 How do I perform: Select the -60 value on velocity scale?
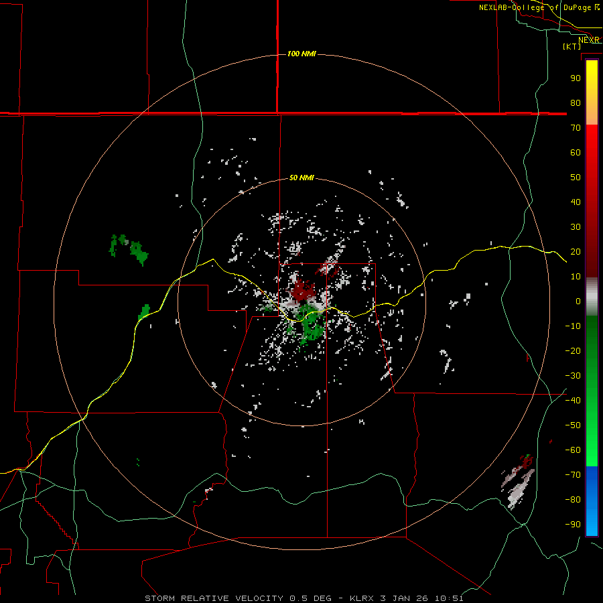(x=573, y=450)
